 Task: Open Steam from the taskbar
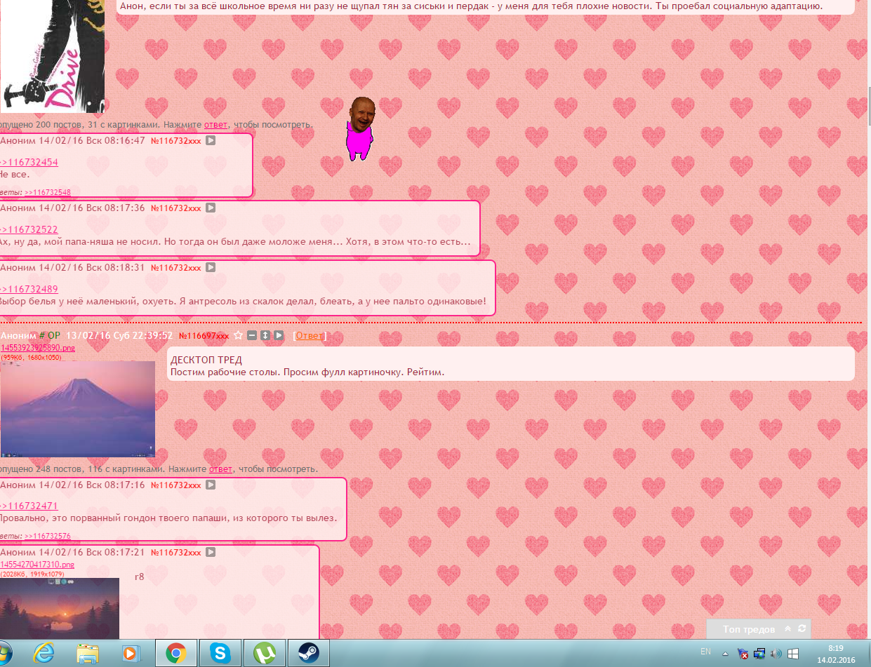[308, 654]
